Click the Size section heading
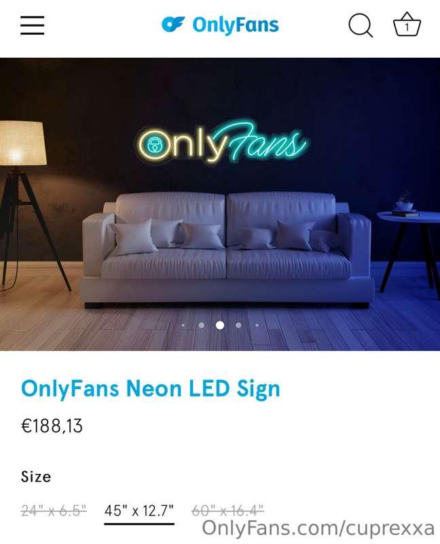Image resolution: width=440 pixels, height=544 pixels. click(37, 477)
